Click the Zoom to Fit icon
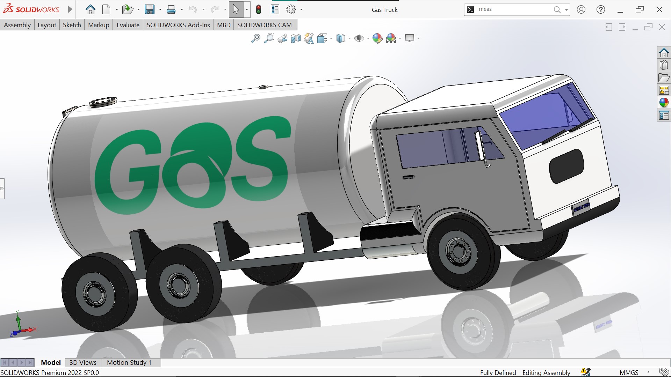The image size is (671, 377). (255, 38)
